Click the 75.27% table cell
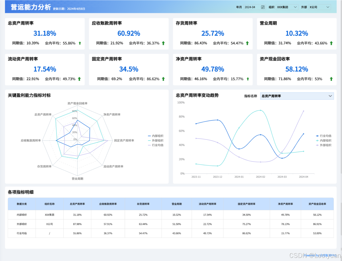Viewport: 342px width, 261px height. 247,224
